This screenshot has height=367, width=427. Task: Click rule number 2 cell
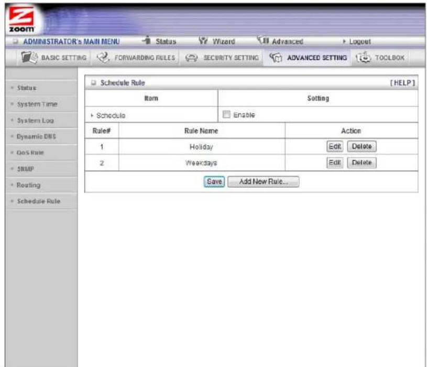coord(102,163)
